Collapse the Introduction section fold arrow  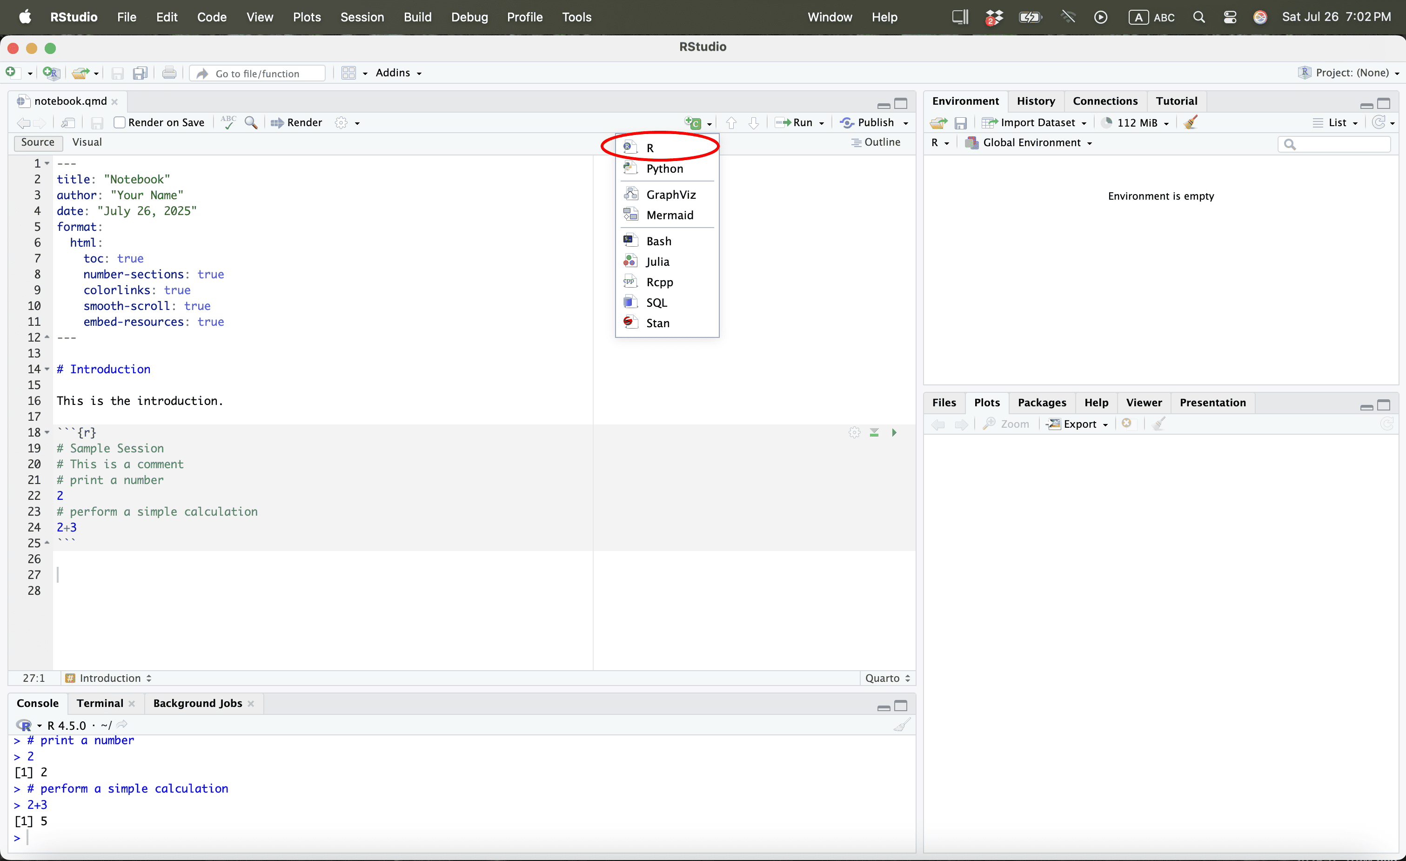coord(47,370)
